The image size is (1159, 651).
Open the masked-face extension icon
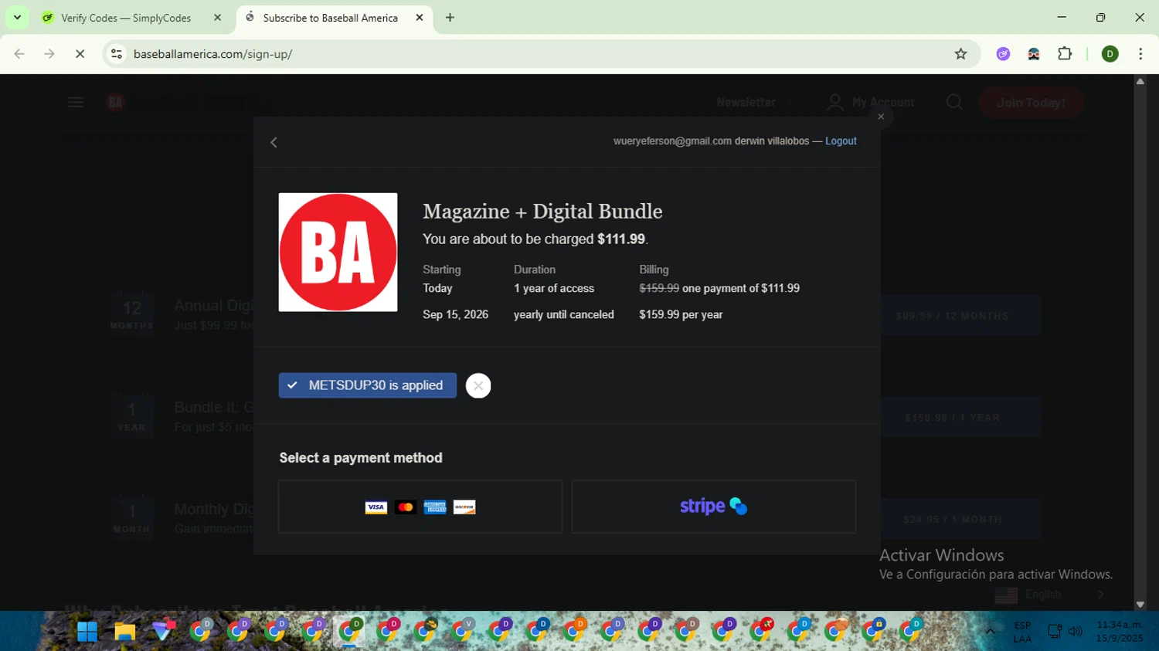click(1034, 54)
